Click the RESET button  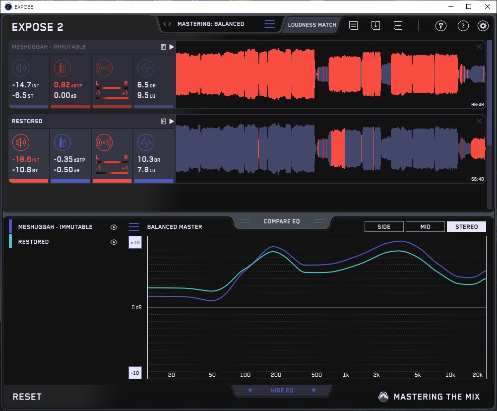coord(27,397)
